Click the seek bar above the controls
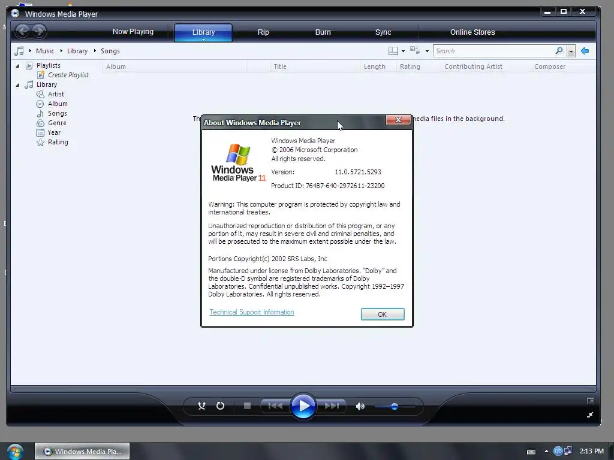614x460 pixels. coord(303,389)
